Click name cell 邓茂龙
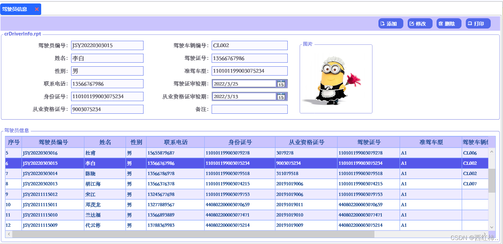The image size is (503, 244). 105,205
